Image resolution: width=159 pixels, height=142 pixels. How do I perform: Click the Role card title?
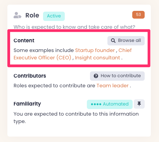(x=32, y=16)
